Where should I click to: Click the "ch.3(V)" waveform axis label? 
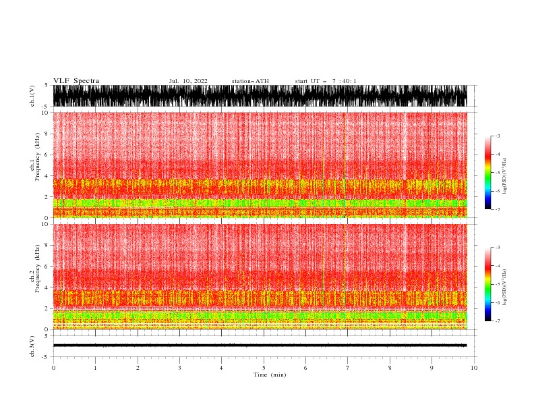tap(32, 346)
